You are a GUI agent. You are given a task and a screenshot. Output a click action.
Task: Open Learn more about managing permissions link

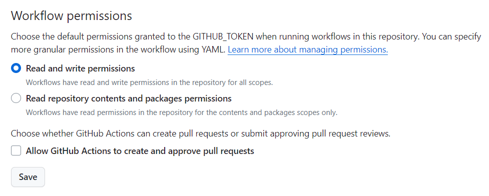click(x=308, y=49)
